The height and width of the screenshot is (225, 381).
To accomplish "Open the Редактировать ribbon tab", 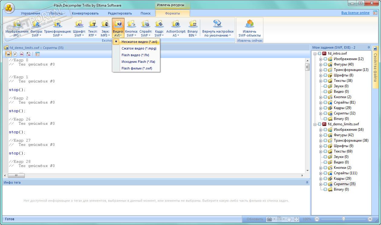I will point(120,13).
